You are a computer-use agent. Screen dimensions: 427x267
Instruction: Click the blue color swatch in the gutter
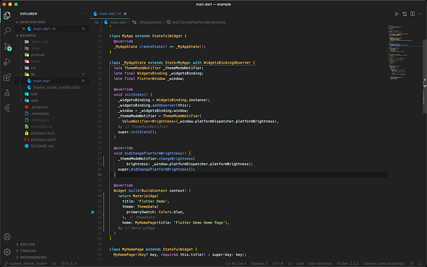click(x=93, y=212)
